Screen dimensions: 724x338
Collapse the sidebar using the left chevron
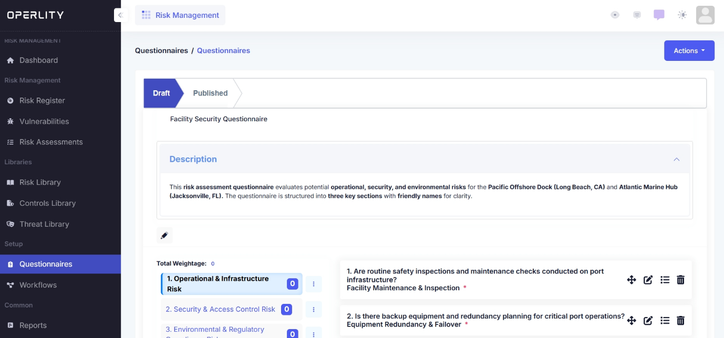pos(121,15)
